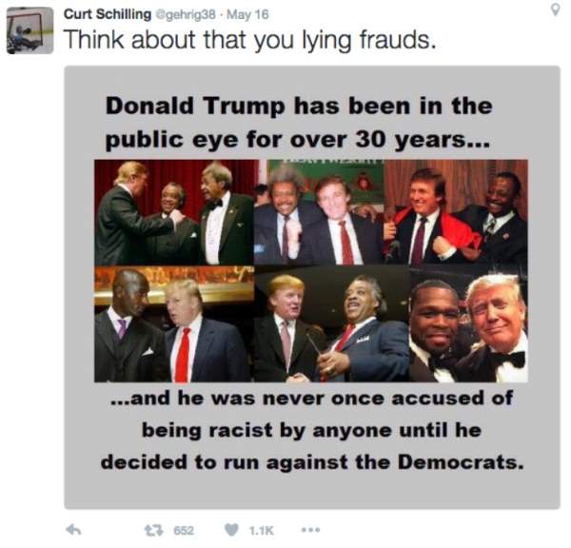Like the tweet with the heart icon
The width and height of the screenshot is (571, 548).
pyautogui.click(x=231, y=530)
